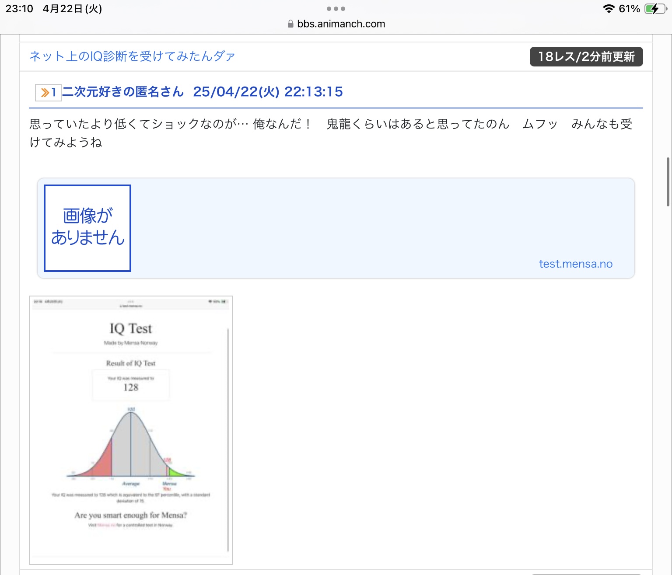Tap the post timestamp 25/04/22(火) 22:13:15
This screenshot has height=575, width=672.
pyautogui.click(x=268, y=92)
